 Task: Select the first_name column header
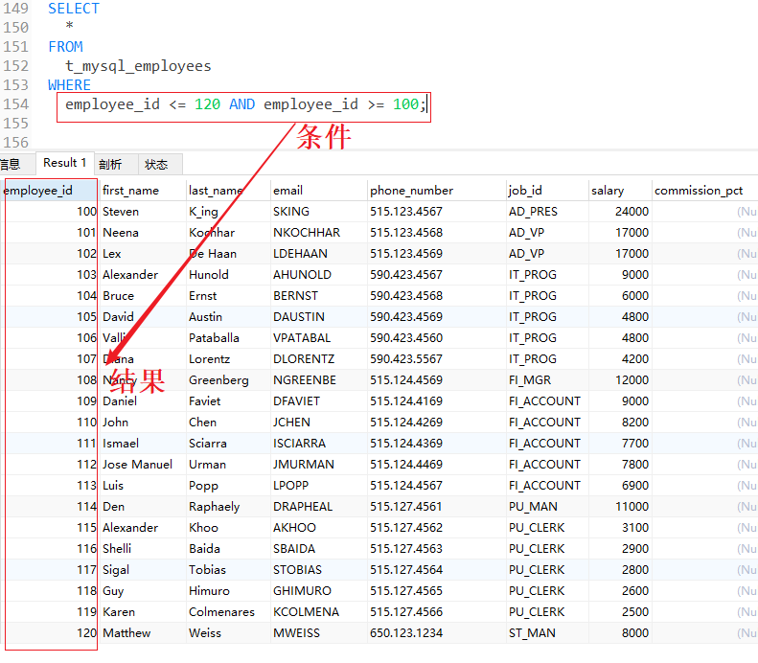tap(143, 191)
